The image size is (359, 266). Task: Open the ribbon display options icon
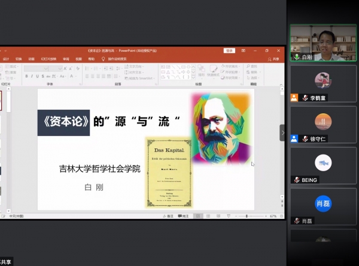(x=243, y=51)
